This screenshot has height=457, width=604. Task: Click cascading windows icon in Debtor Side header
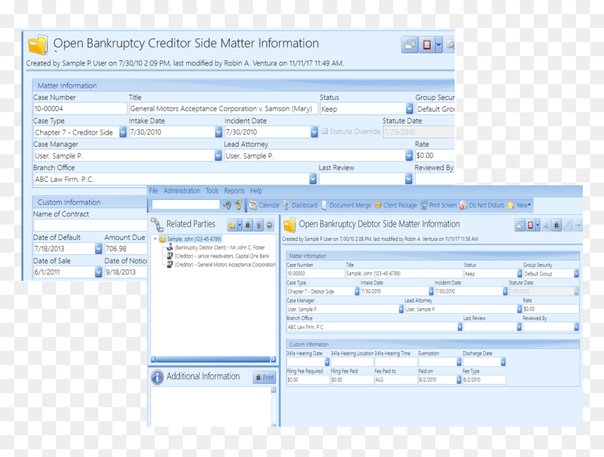[x=520, y=225]
